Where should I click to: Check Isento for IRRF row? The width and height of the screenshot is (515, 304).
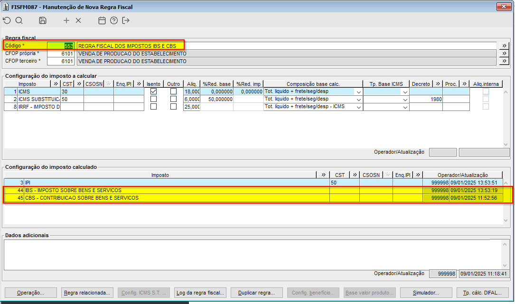pos(153,106)
